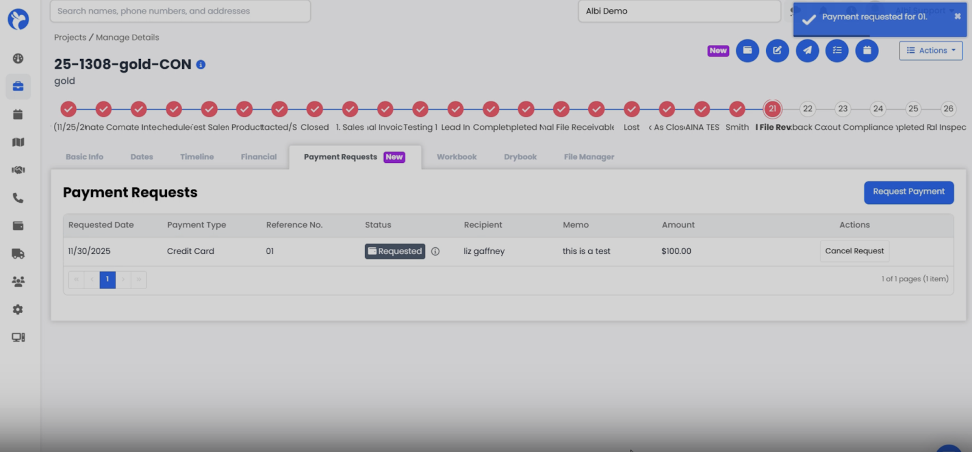972x452 pixels.
Task: Click Cancel Request for payment 01
Action: [x=854, y=251]
